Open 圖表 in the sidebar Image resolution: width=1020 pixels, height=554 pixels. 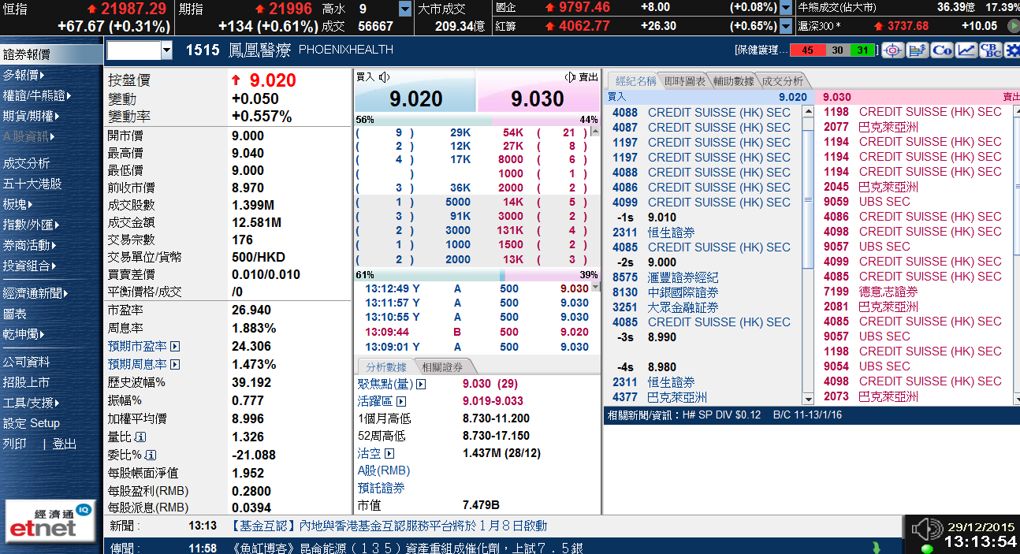coord(14,314)
